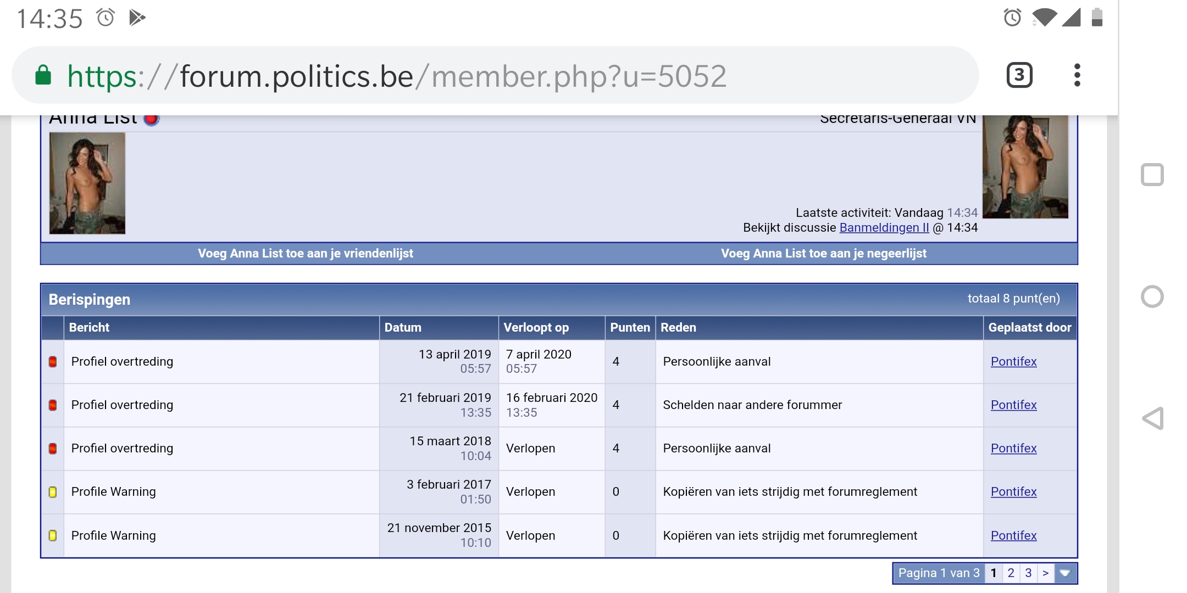Open the Banmeldingen II discussion link
Image resolution: width=1187 pixels, height=593 pixels.
[884, 228]
